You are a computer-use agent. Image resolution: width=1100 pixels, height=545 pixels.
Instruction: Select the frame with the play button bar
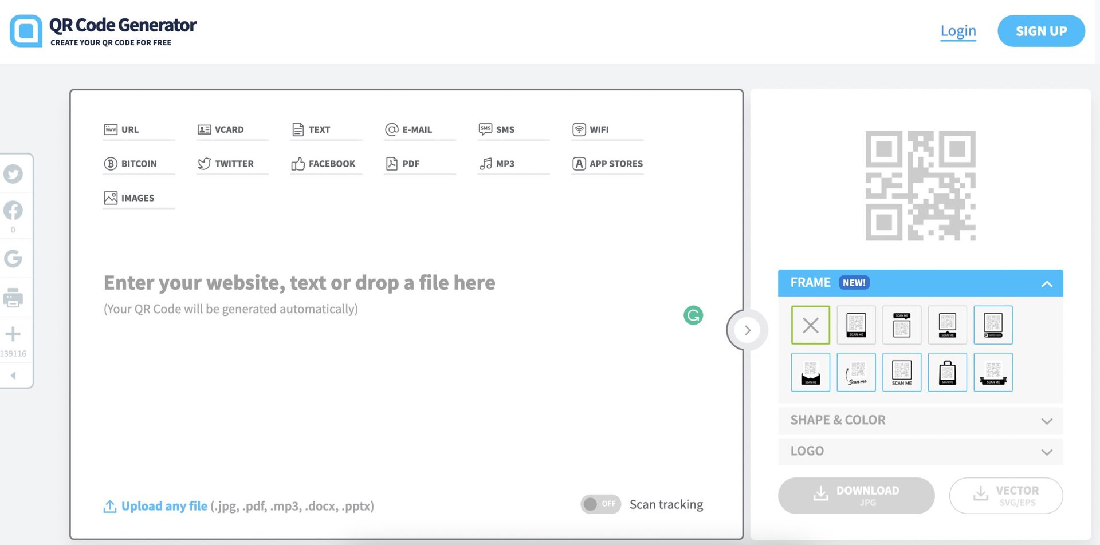pos(993,325)
